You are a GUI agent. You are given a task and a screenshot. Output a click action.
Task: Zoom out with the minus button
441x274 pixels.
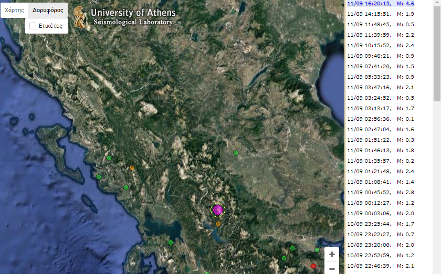coord(332,269)
